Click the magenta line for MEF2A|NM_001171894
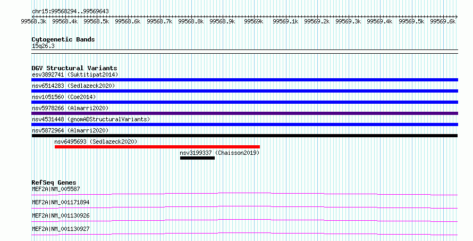Viewport: 473px width, 241px height. (244, 207)
